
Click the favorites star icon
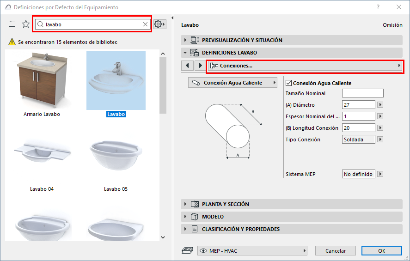tap(26, 24)
